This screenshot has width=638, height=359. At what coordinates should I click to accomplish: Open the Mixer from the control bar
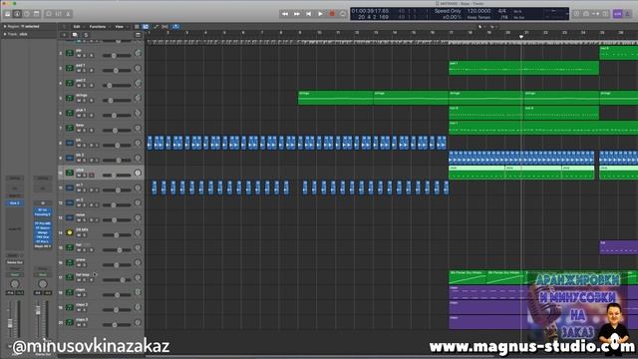(59, 14)
